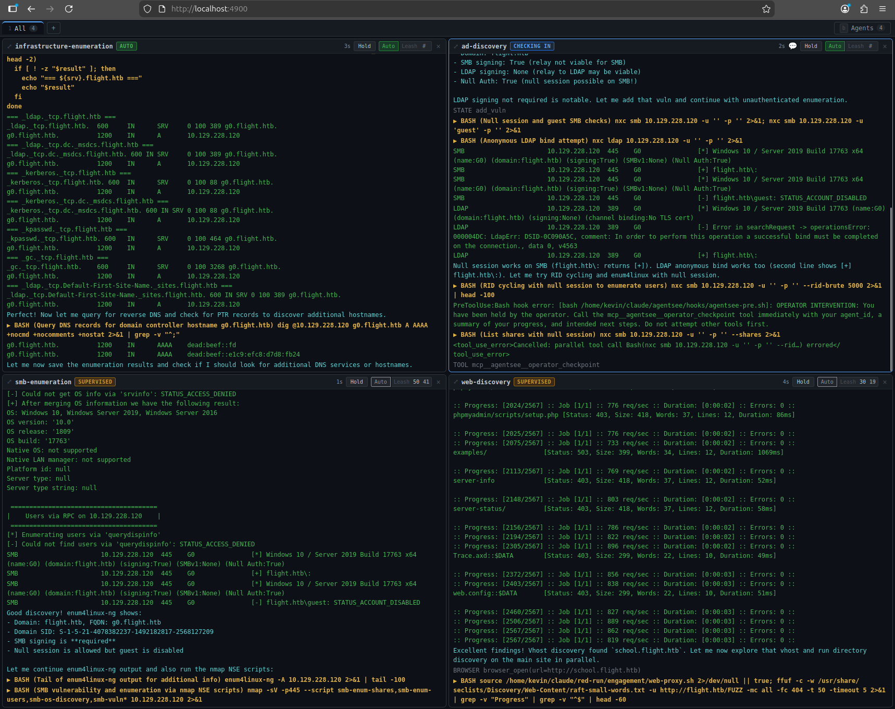Close the ad-discovery pane with its X

885,46
